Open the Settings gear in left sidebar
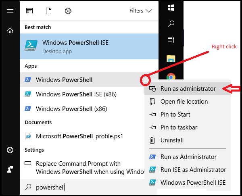Screen dimensions: 242x196 [10, 150]
